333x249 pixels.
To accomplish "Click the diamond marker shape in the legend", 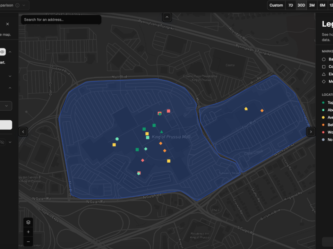I will 324,81.
